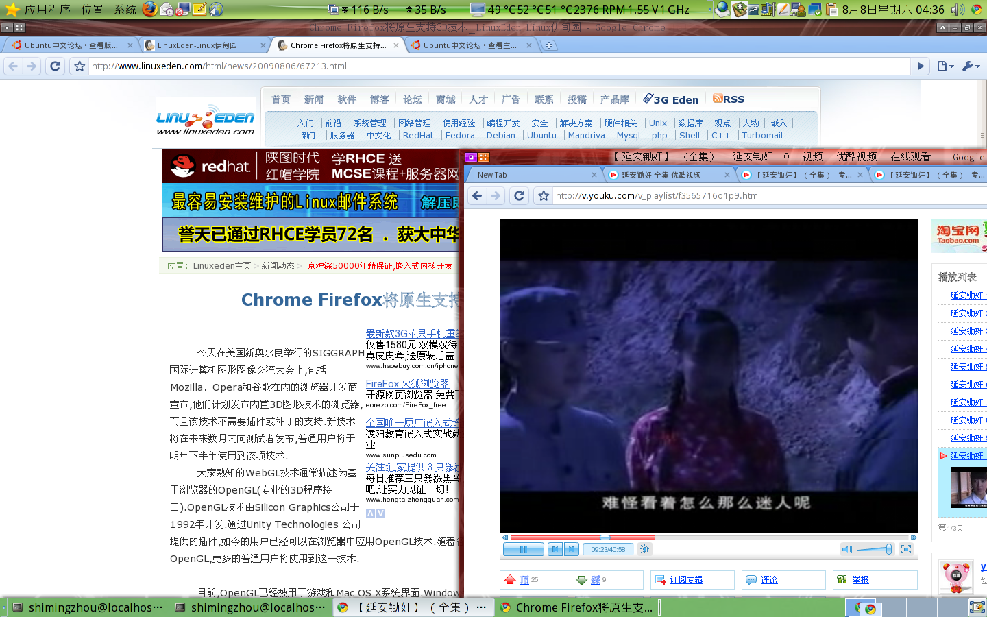The width and height of the screenshot is (987, 617).
Task: Open the Fedora category link
Action: pyautogui.click(x=460, y=136)
